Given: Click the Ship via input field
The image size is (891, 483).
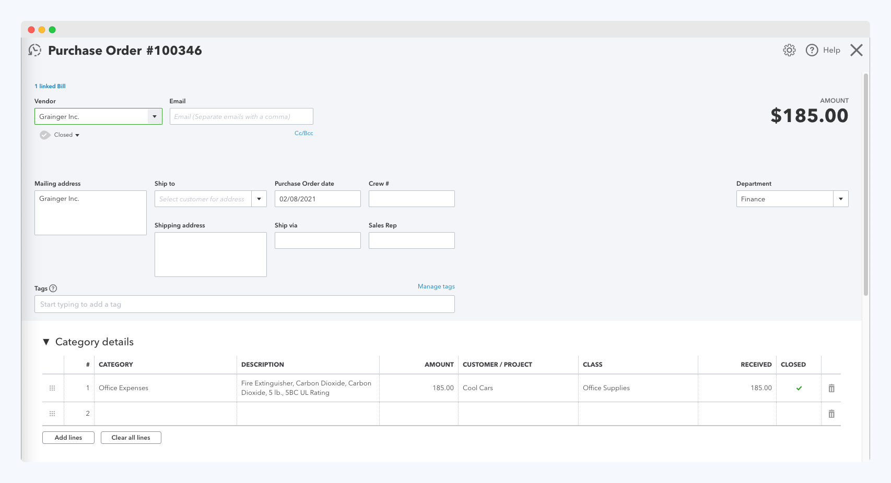Looking at the screenshot, I should point(318,240).
